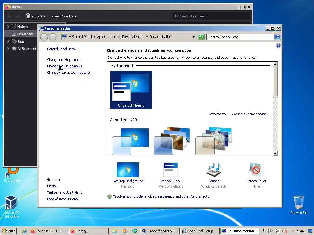Image resolution: width=314 pixels, height=235 pixels.
Task: Click the Organize gear icon in Library
Action: (x=28, y=16)
